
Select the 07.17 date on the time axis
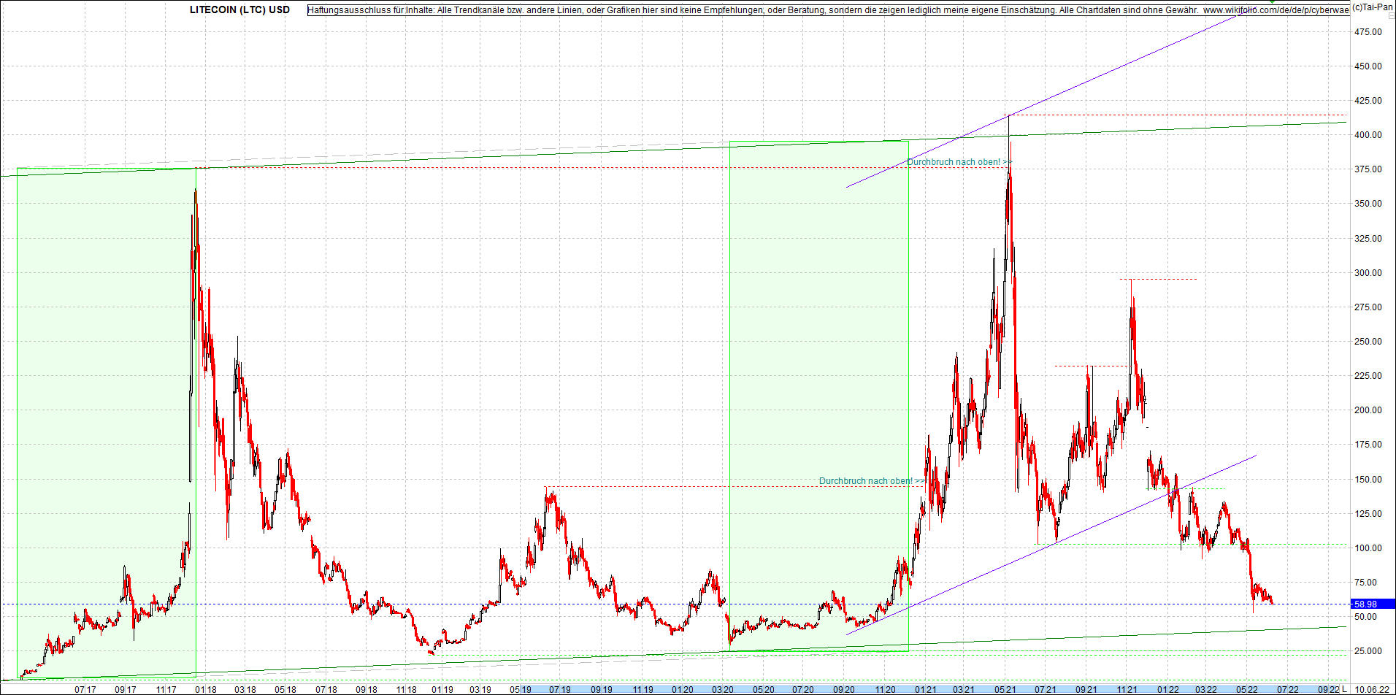85,690
